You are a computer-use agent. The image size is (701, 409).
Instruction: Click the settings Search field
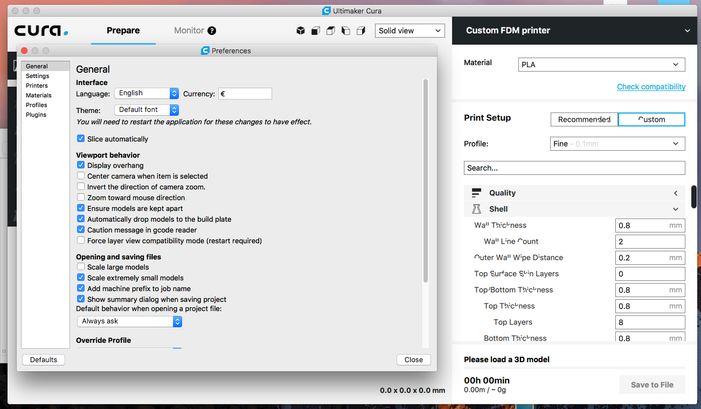(574, 168)
